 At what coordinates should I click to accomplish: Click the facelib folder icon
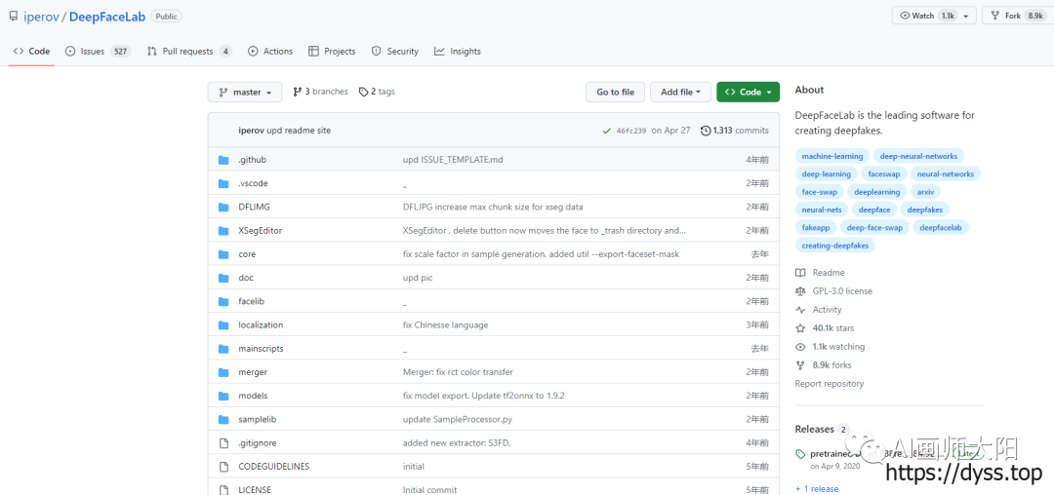click(x=223, y=301)
